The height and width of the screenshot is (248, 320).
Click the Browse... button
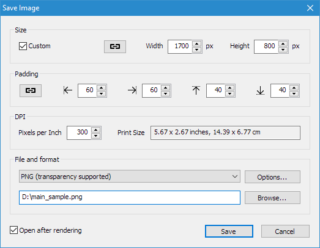point(272,197)
